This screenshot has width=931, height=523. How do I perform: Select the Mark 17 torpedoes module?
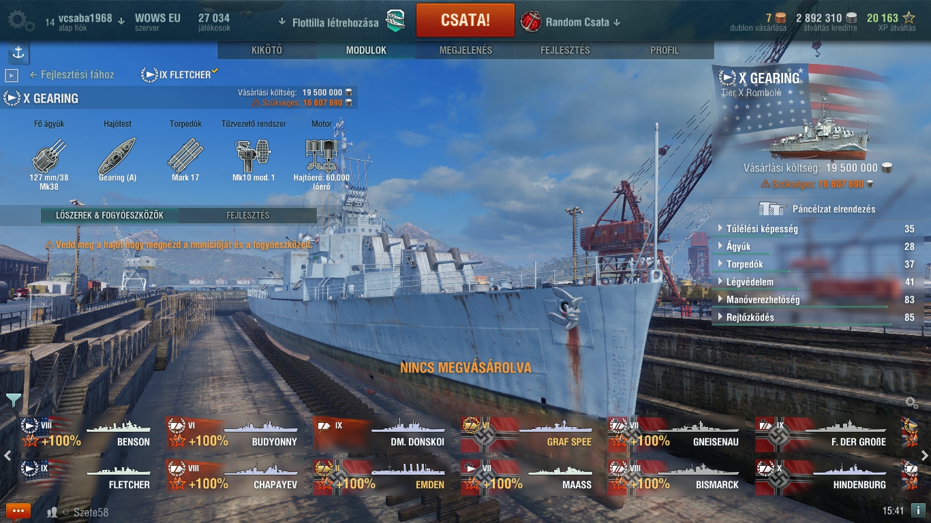pos(185,156)
